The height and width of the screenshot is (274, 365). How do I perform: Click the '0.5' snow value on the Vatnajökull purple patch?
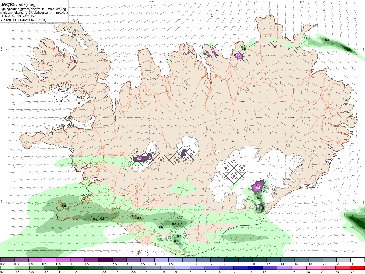pyautogui.click(x=258, y=188)
